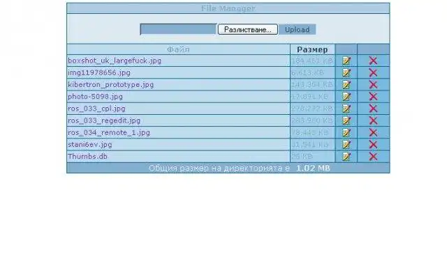Click the Размер column header

click(x=312, y=49)
